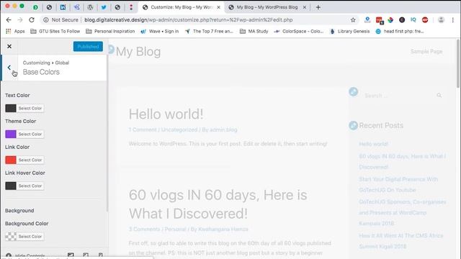Click the search magnifier icon in blog sidebar

[x=439, y=96]
